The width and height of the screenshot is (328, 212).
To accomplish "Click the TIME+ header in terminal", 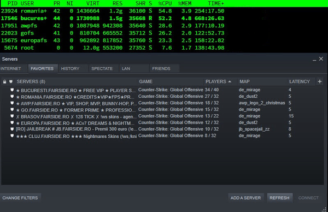I will [x=216, y=4].
